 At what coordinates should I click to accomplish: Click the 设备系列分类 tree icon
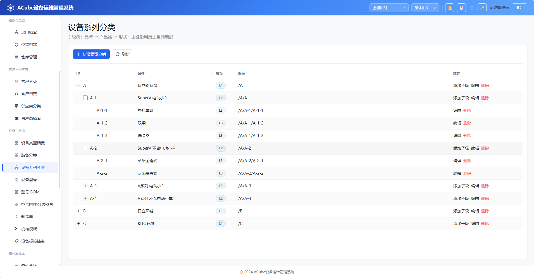pos(16,167)
